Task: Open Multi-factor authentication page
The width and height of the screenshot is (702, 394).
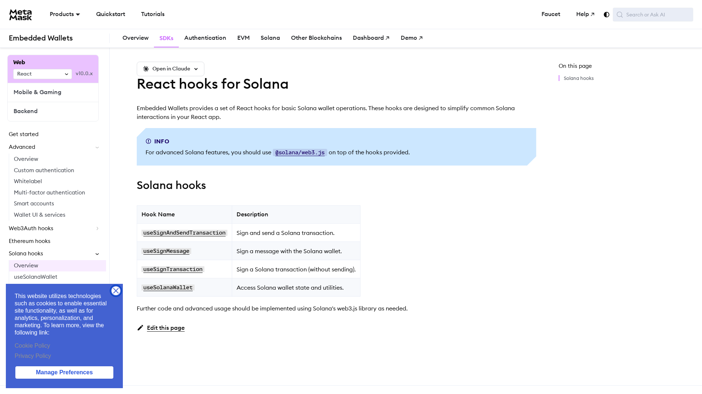Action: [49, 193]
